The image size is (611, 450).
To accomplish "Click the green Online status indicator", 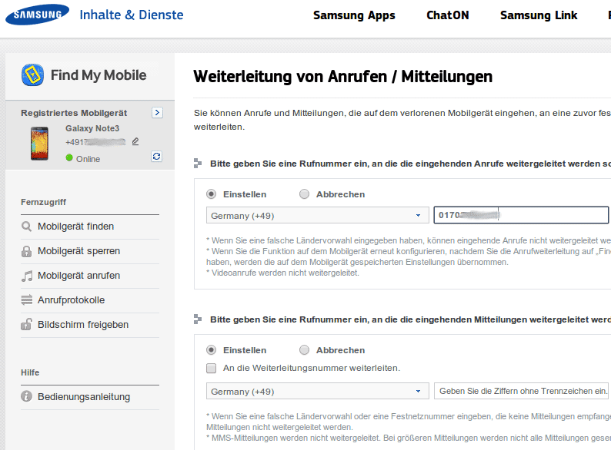I will [x=69, y=158].
